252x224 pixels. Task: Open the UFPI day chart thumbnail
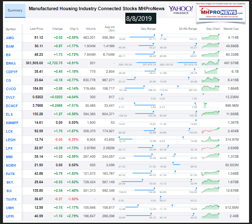tap(210, 215)
